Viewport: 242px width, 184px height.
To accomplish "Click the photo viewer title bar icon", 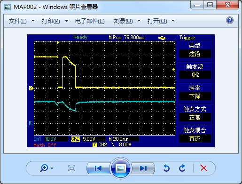I will click(x=8, y=7).
